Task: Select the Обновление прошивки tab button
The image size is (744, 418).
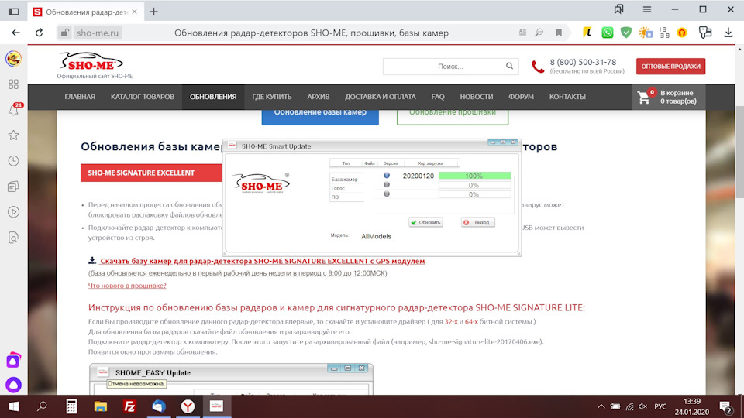Action: [453, 117]
